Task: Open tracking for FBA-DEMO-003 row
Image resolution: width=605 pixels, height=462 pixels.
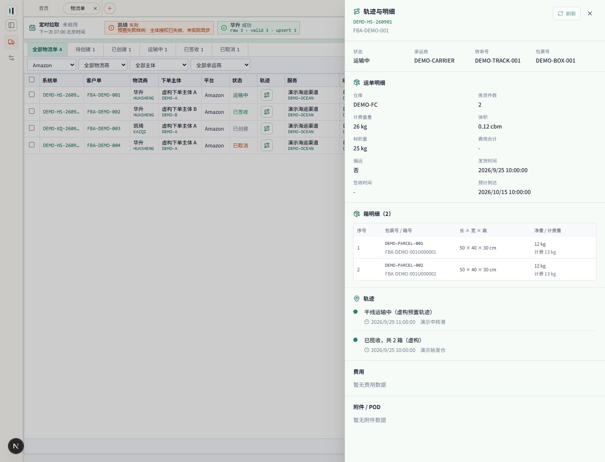Action: coord(267,129)
